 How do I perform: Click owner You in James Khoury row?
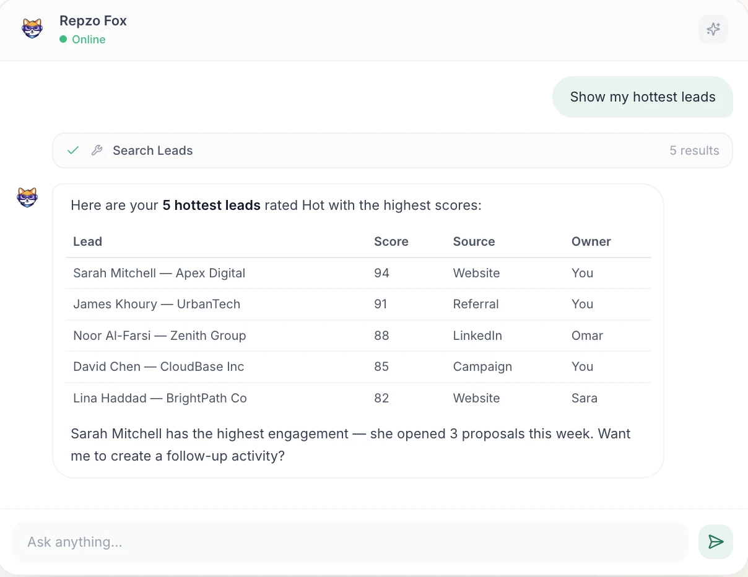[582, 304]
